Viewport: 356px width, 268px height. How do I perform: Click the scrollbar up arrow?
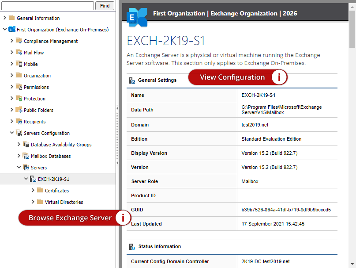tap(352, 7)
